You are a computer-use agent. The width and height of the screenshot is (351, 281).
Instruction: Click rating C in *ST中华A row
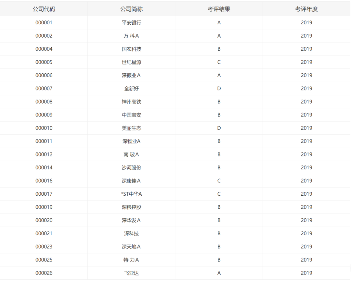[219, 194]
